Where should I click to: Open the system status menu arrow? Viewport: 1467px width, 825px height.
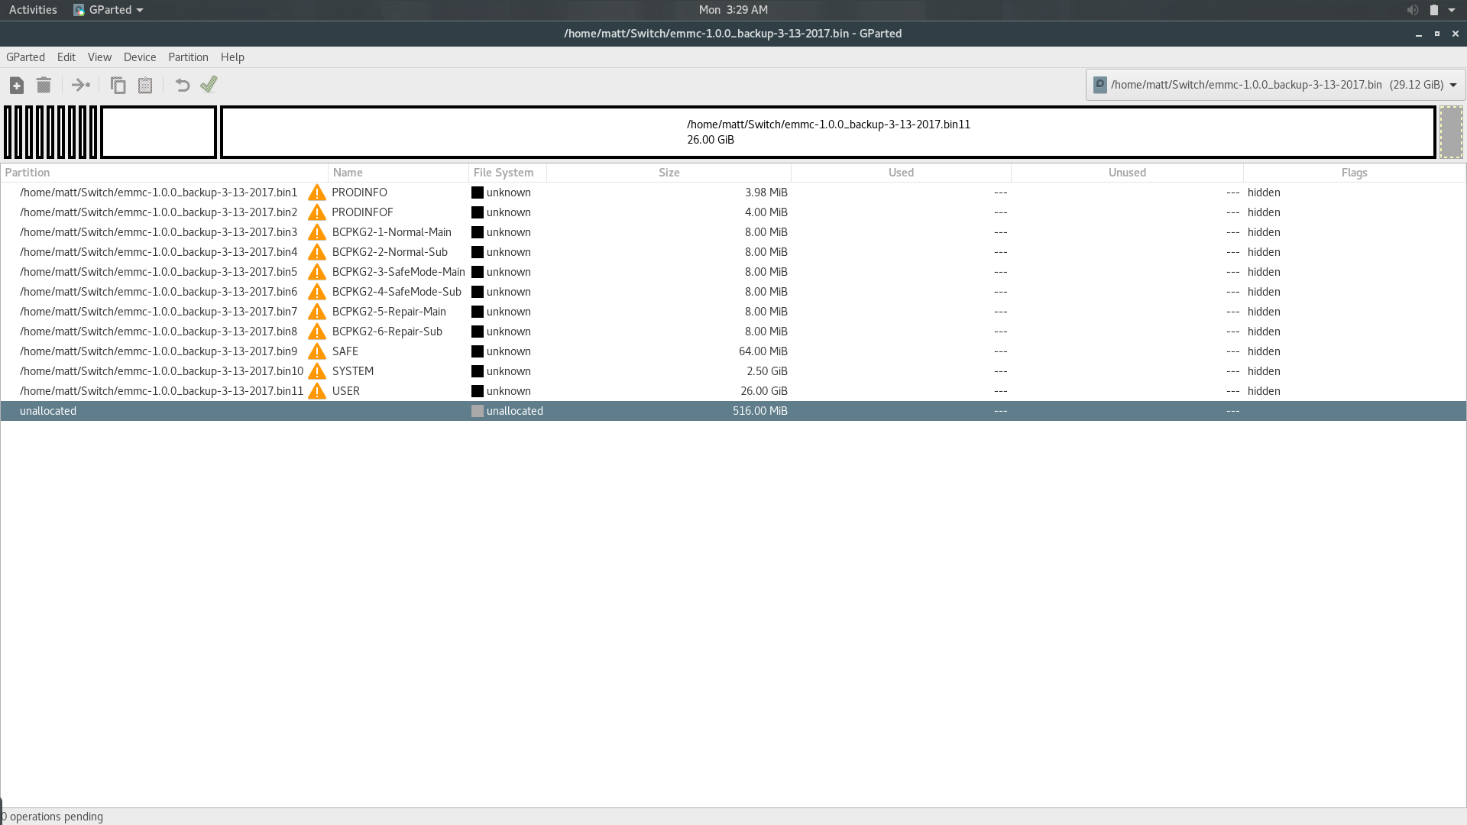pos(1452,10)
